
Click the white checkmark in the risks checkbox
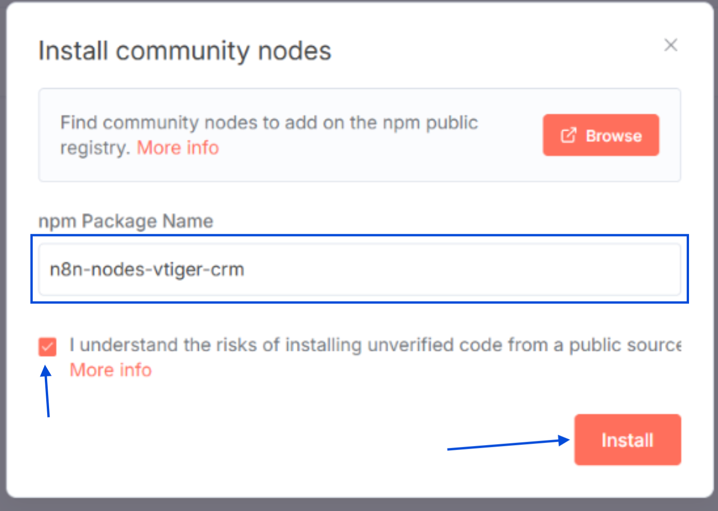[48, 347]
